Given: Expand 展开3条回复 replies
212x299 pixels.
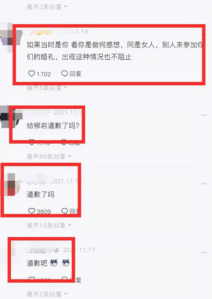Looking at the screenshot, I should point(47,7).
